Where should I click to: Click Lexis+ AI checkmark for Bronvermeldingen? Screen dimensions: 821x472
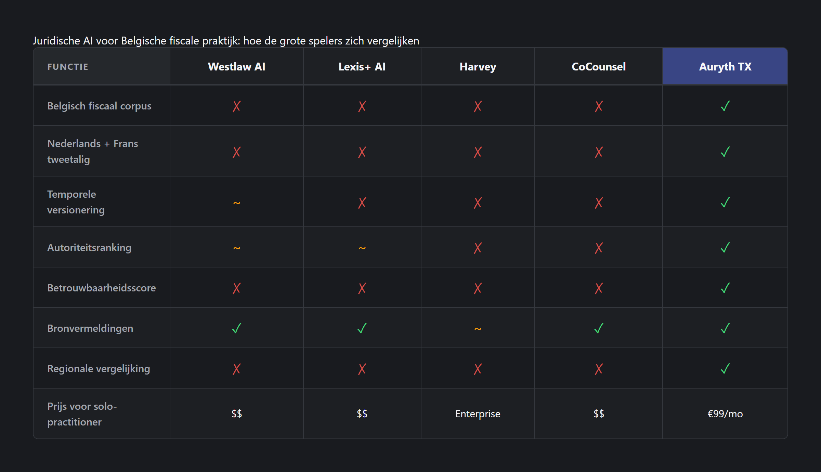(x=362, y=328)
